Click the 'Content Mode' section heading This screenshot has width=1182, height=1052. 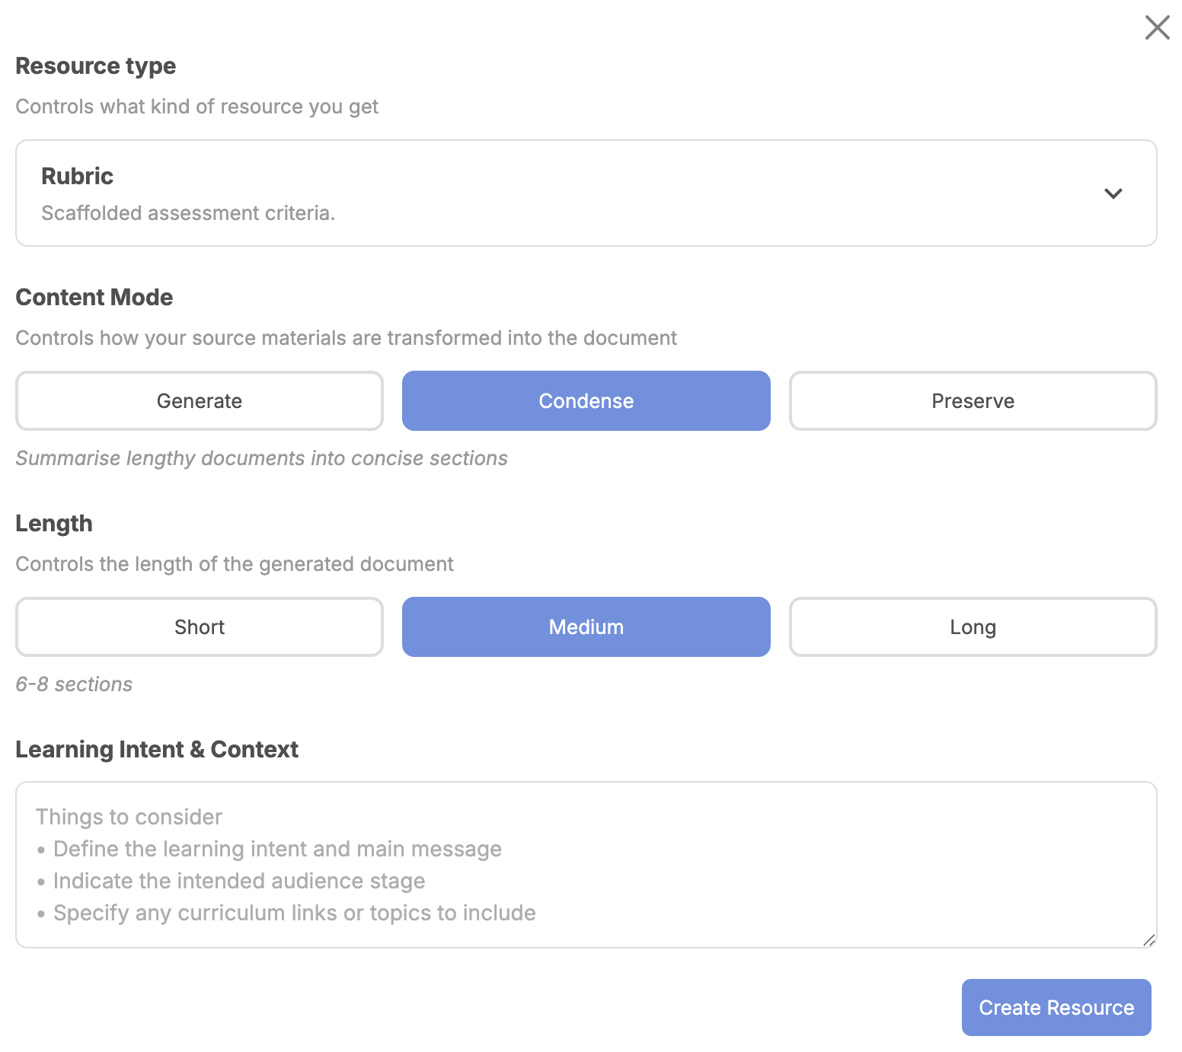pyautogui.click(x=94, y=297)
